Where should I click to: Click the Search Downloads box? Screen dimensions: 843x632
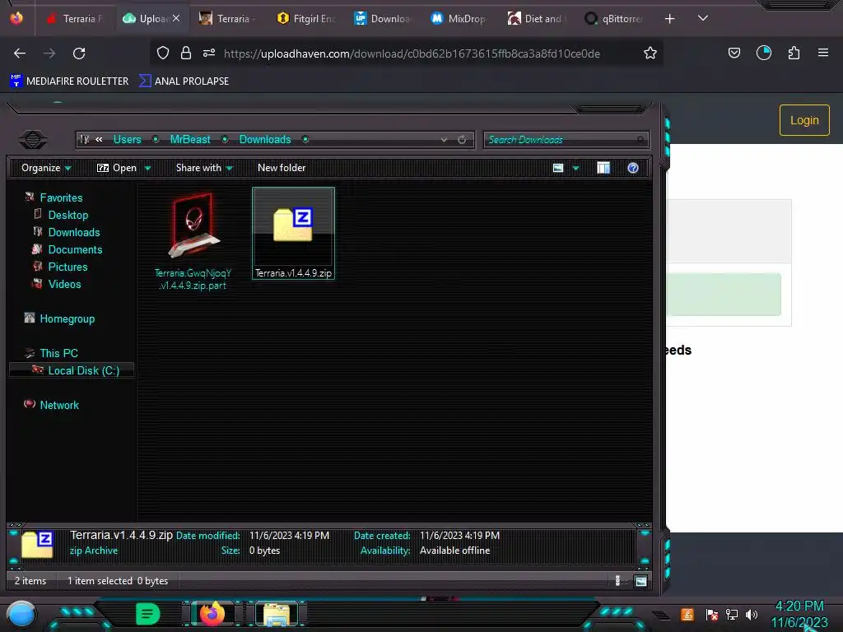click(566, 140)
